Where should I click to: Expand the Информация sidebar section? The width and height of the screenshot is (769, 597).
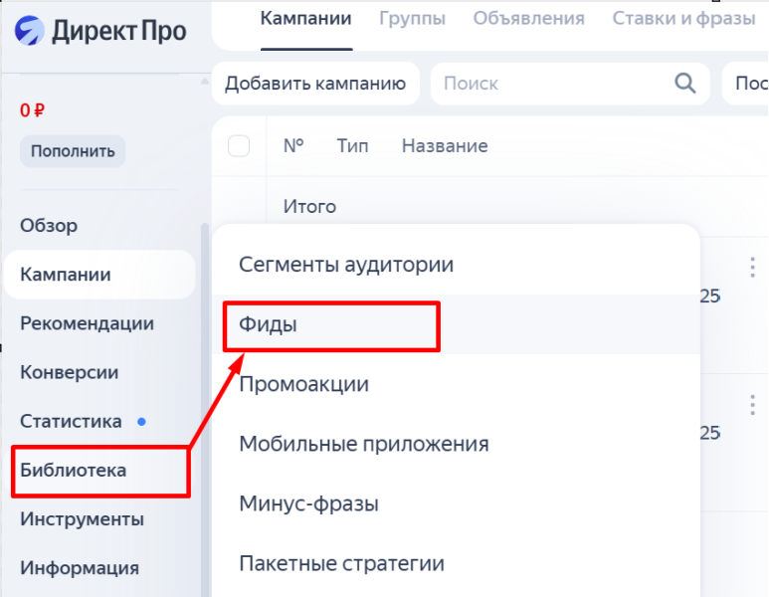click(80, 569)
